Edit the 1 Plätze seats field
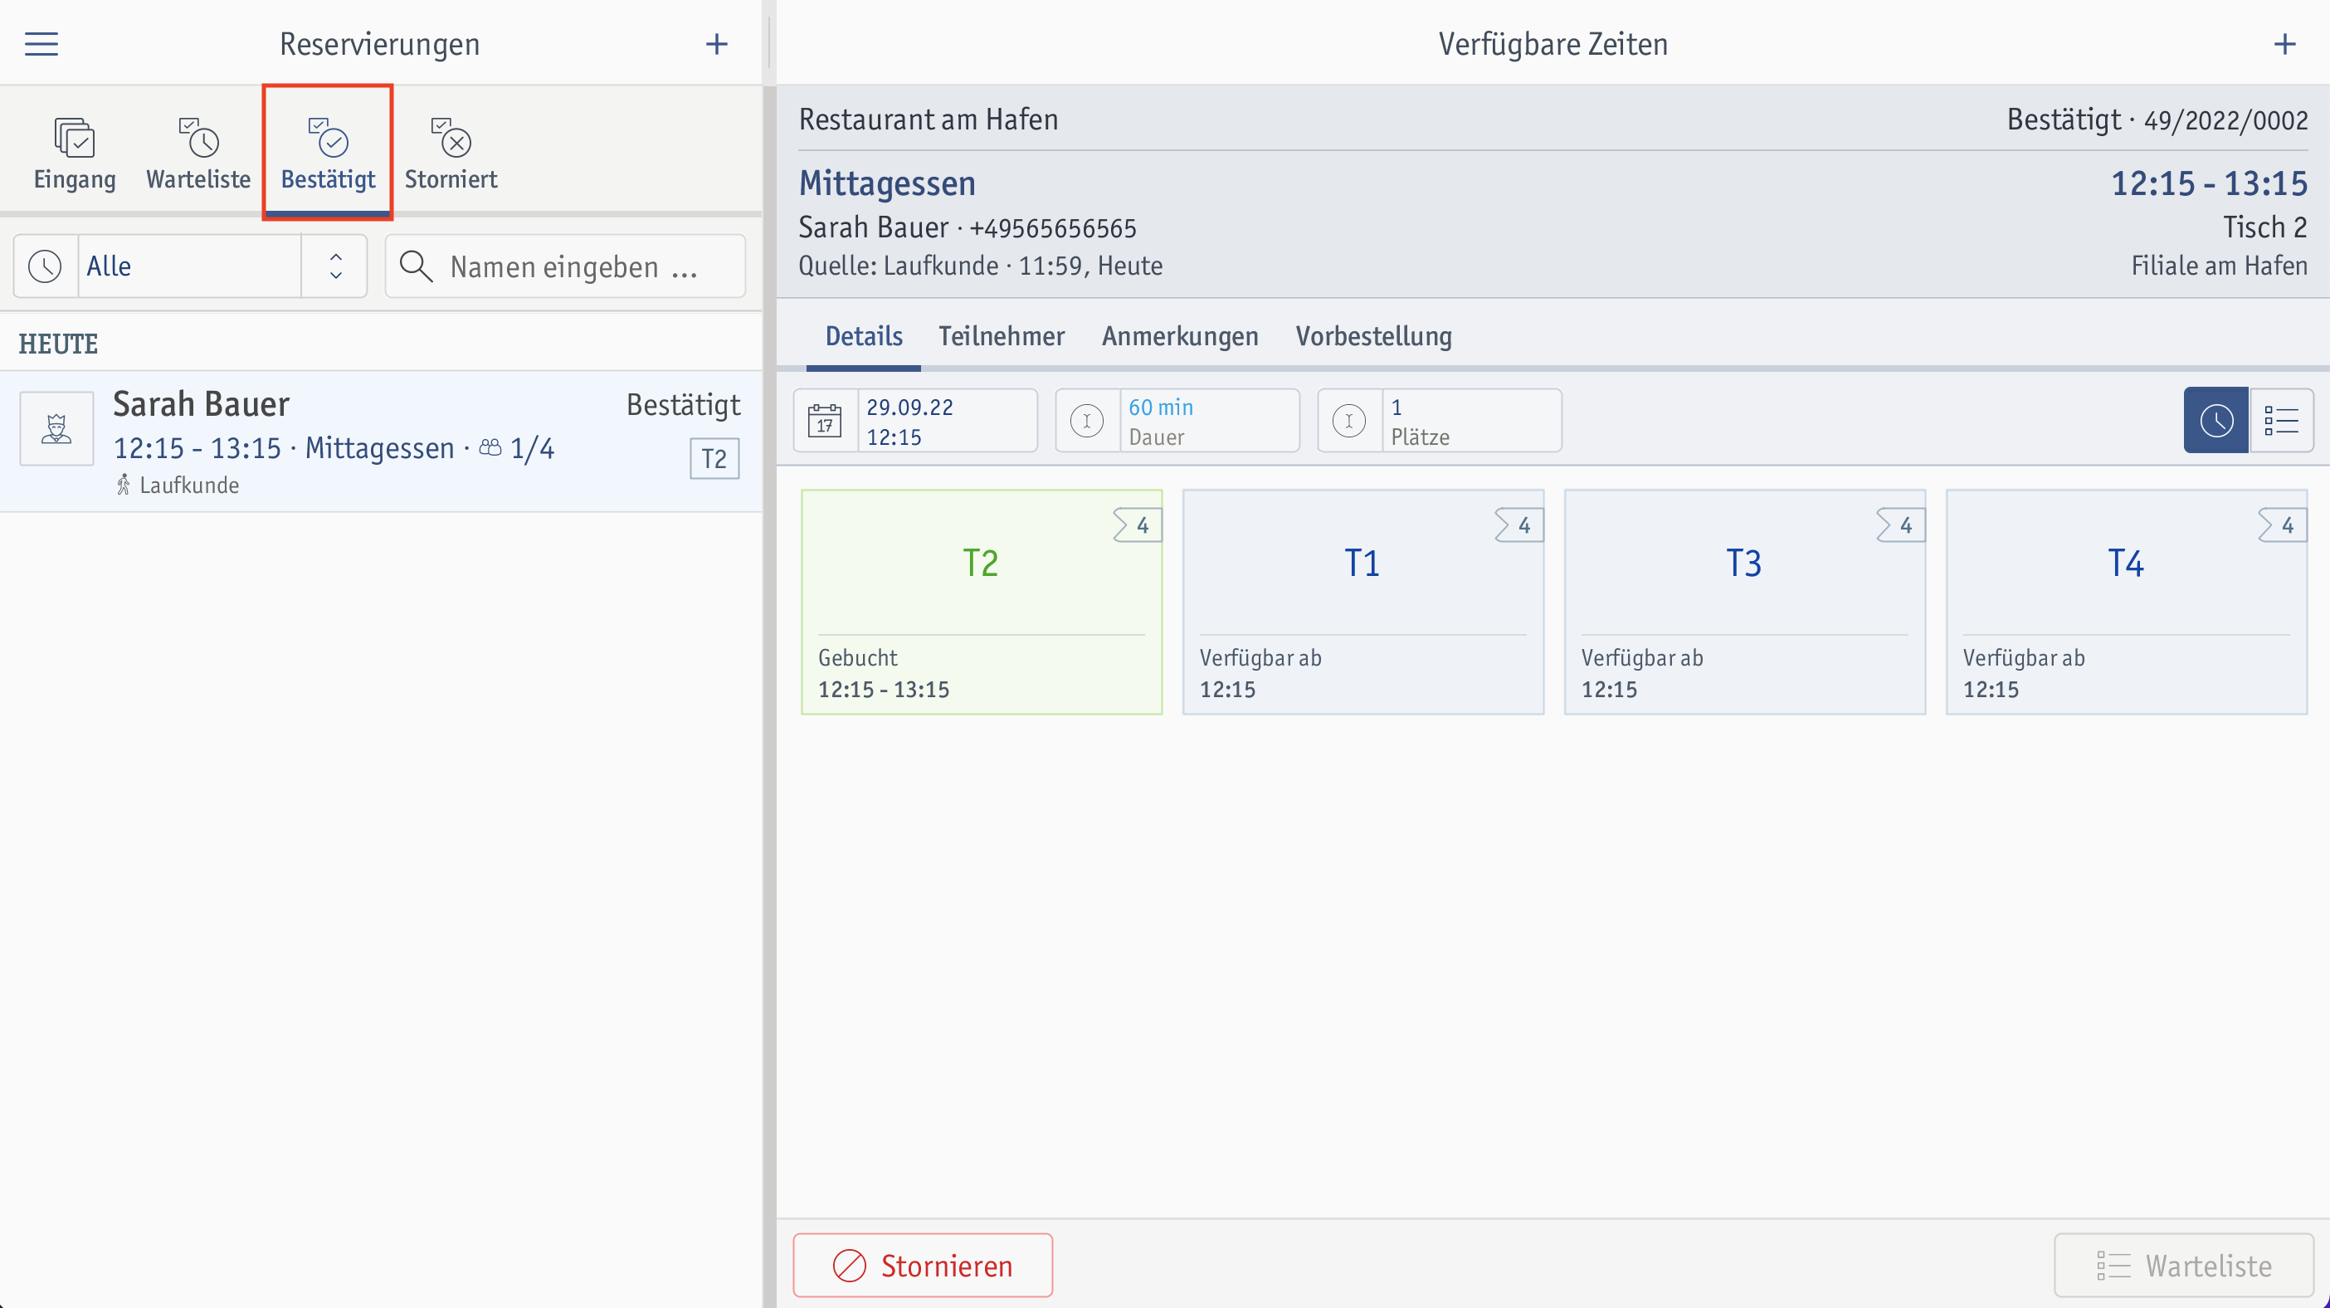The height and width of the screenshot is (1308, 2330). (x=1440, y=421)
